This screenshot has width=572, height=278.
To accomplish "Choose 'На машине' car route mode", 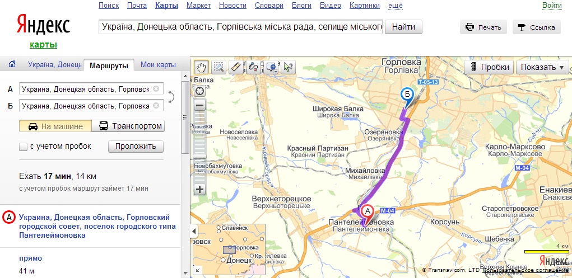I will (x=55, y=126).
